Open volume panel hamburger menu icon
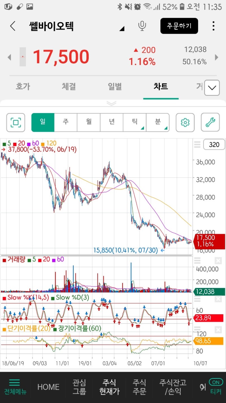The image size is (226, 403). 197,260
